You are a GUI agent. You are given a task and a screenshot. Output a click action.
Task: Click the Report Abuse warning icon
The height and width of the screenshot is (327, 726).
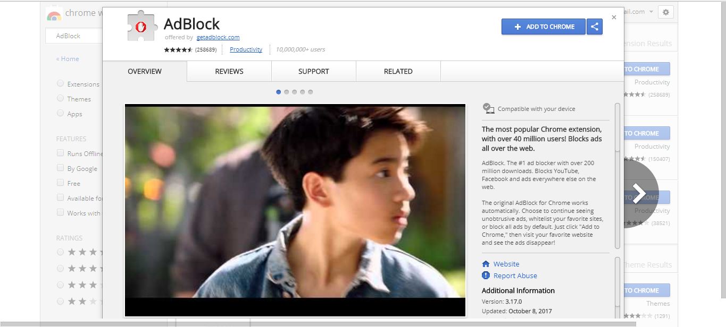pos(486,276)
